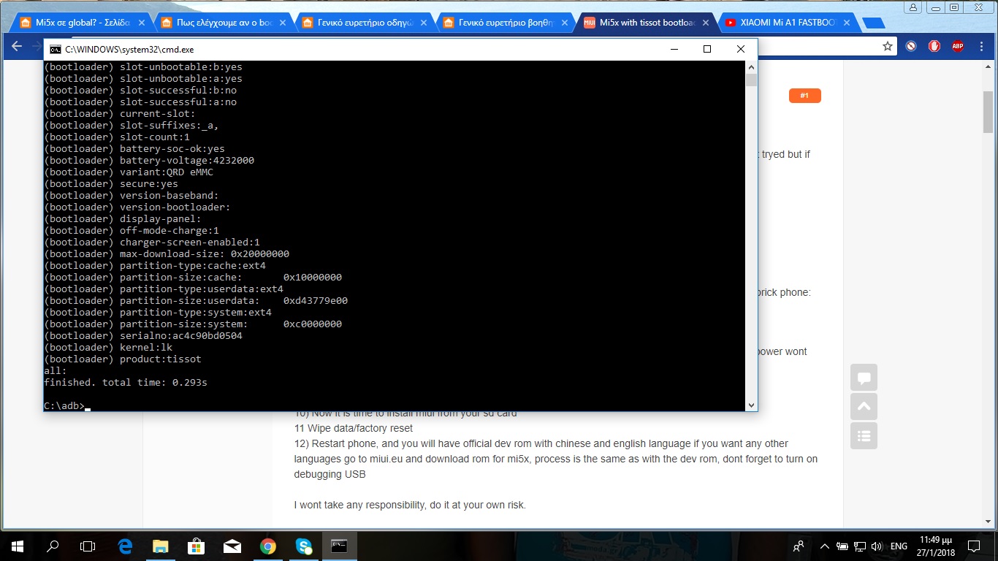Open the forum thread list icon
The image size is (998, 561).
864,436
